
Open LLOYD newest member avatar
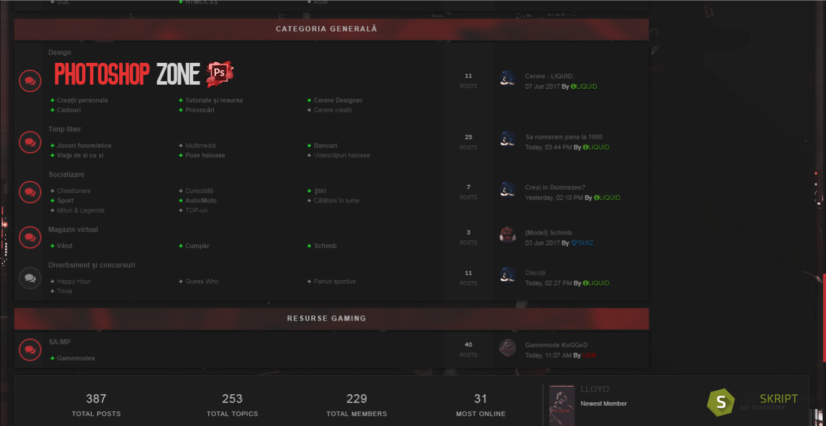(x=562, y=405)
